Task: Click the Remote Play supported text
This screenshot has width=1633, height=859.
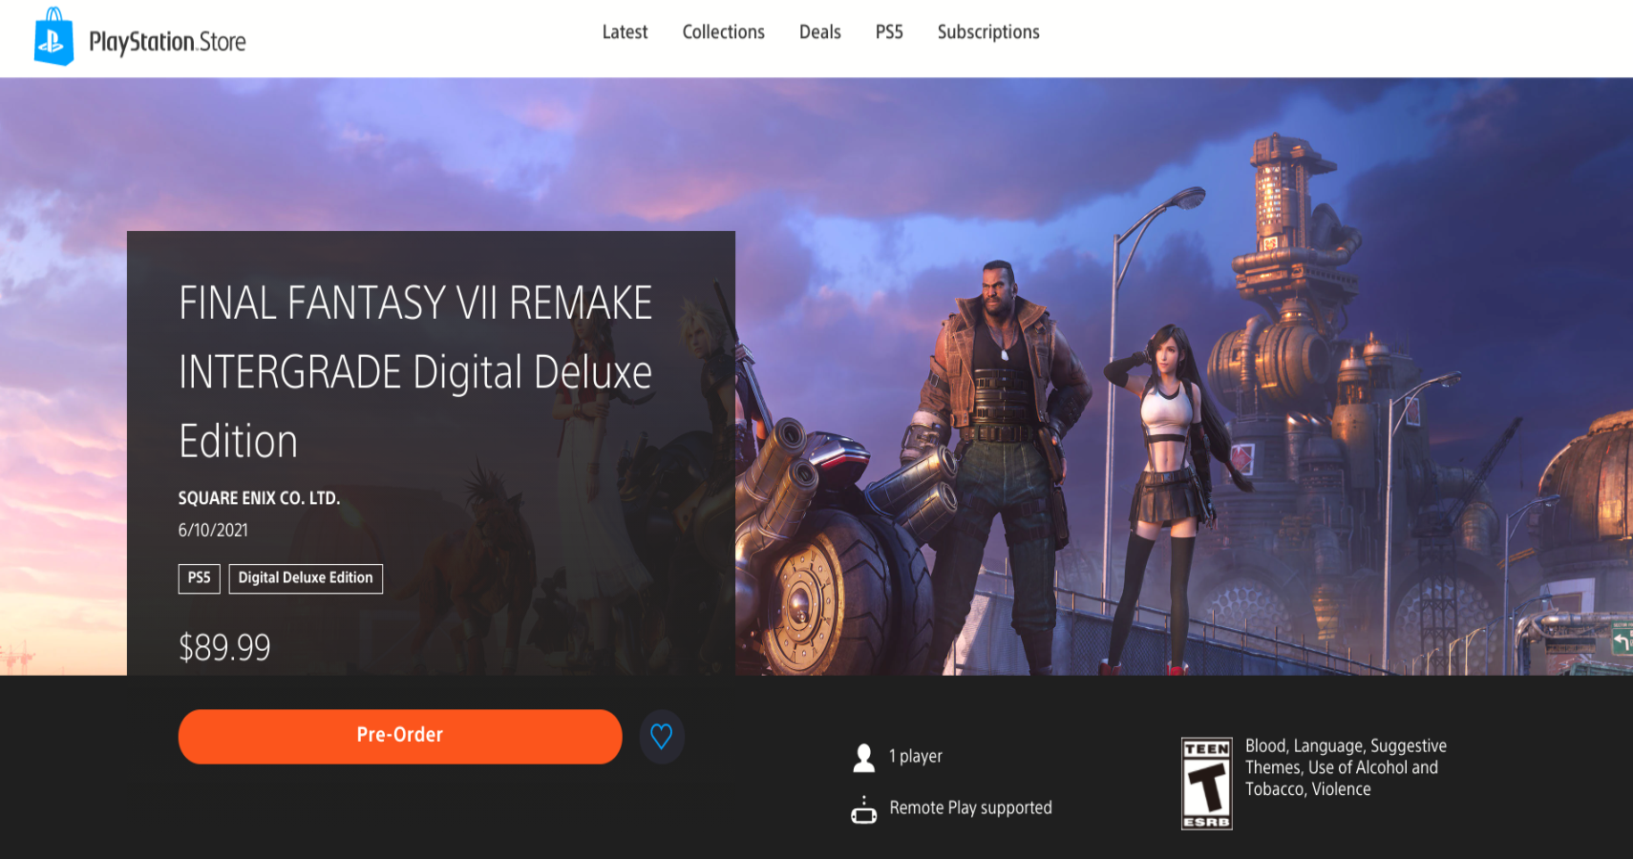Action: (x=970, y=807)
